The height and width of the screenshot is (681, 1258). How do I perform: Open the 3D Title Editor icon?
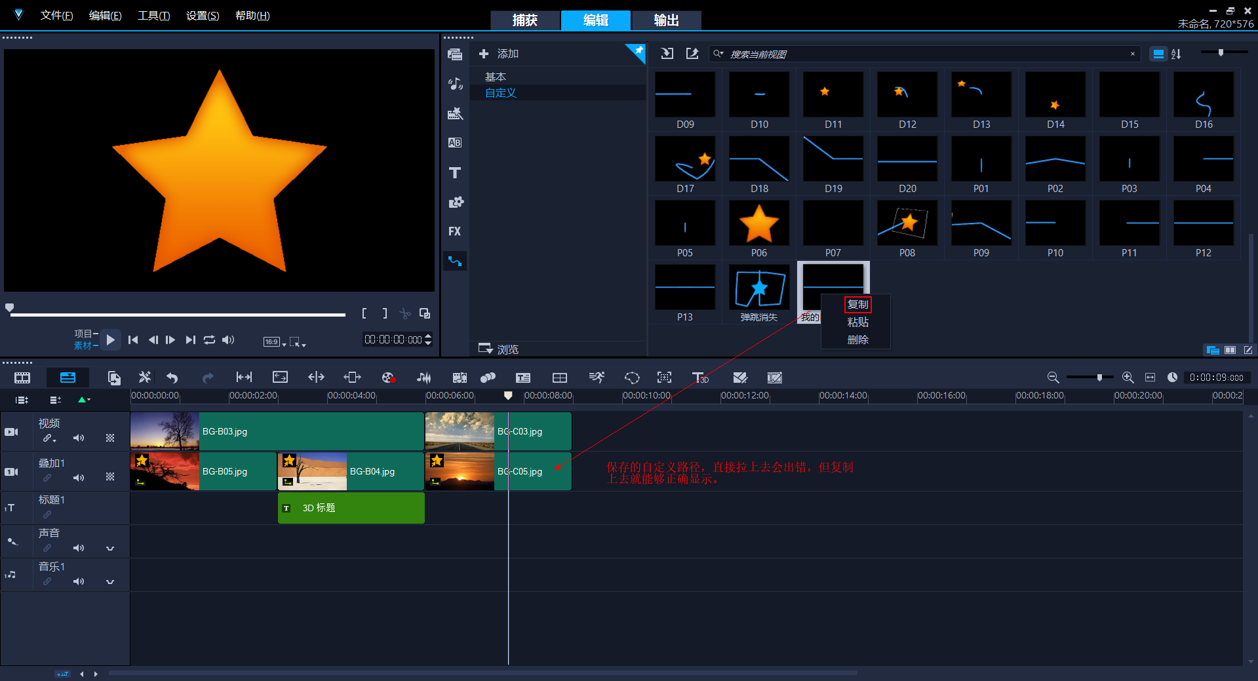pyautogui.click(x=700, y=378)
